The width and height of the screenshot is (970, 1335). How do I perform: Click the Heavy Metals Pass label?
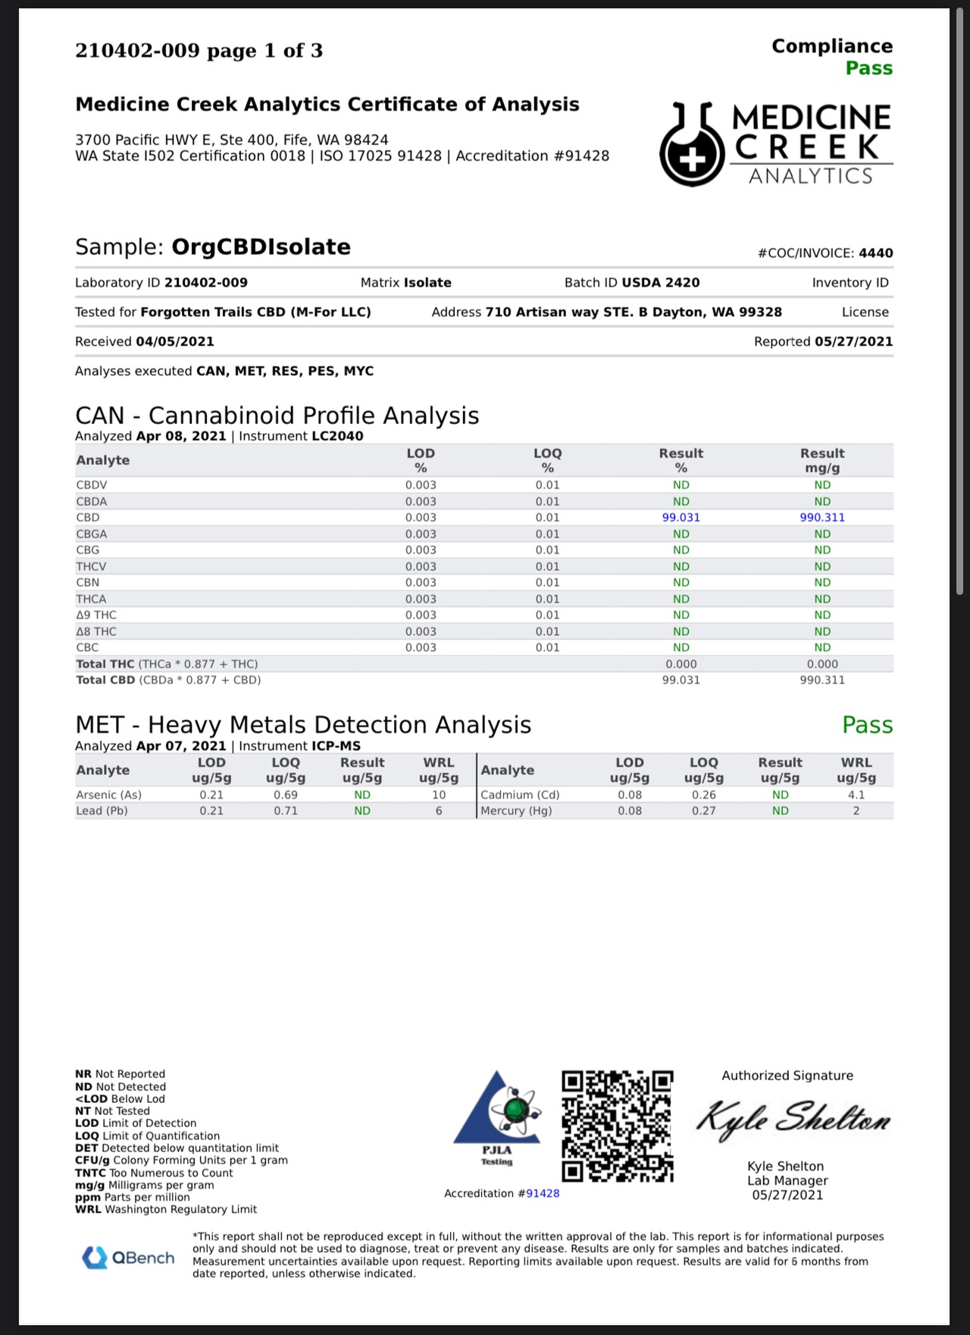868,725
